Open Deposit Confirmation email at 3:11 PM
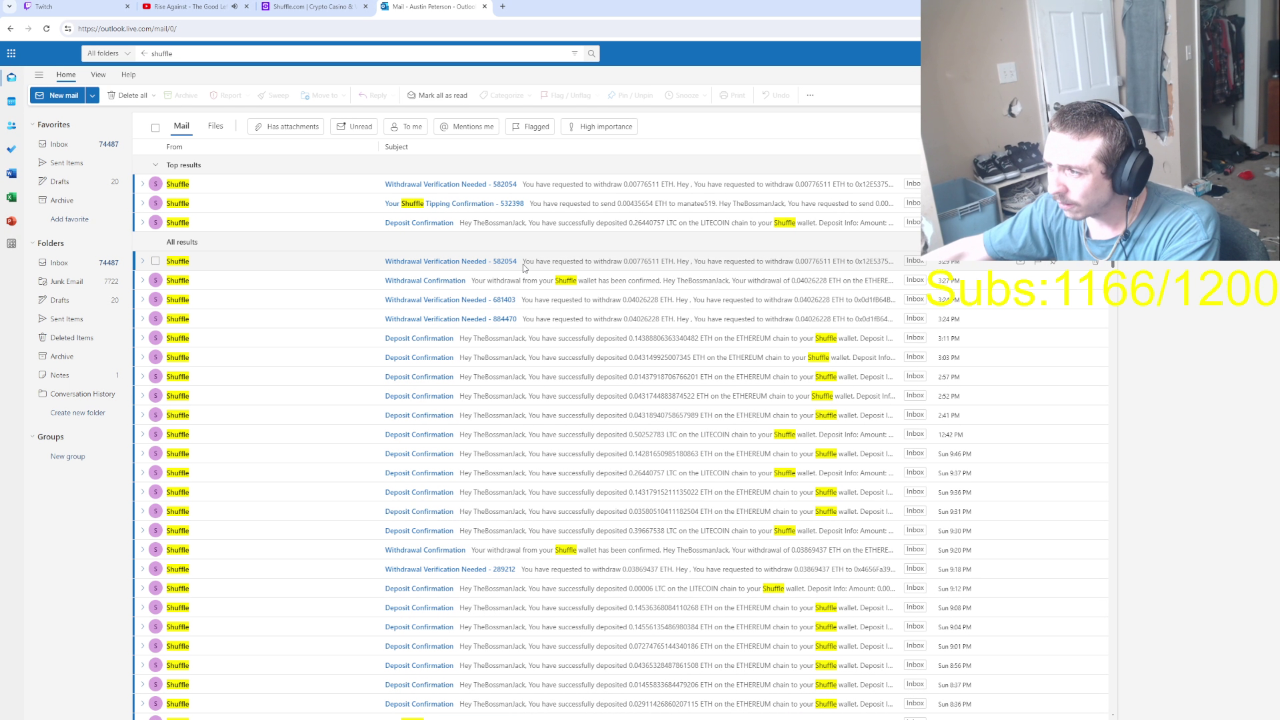Viewport: 1280px width, 720px height. [x=620, y=339]
